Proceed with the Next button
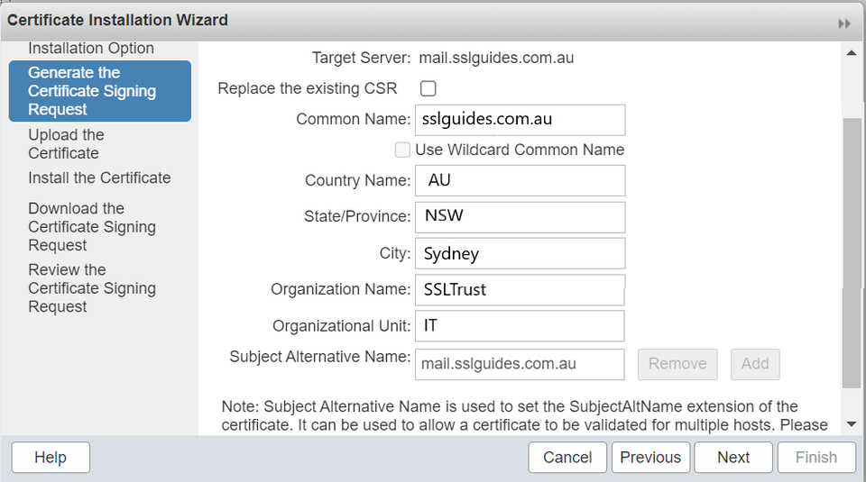This screenshot has width=866, height=482. (733, 458)
